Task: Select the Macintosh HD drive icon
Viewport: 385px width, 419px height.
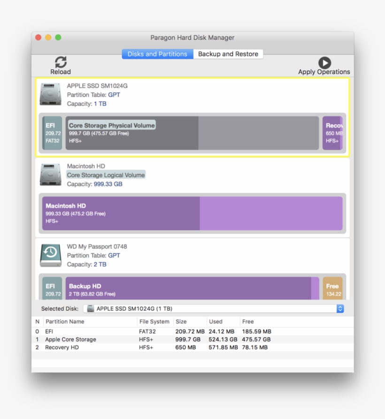Action: tap(50, 175)
